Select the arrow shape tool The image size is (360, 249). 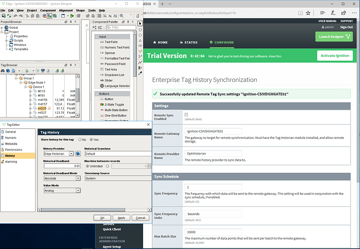[x=140, y=46]
